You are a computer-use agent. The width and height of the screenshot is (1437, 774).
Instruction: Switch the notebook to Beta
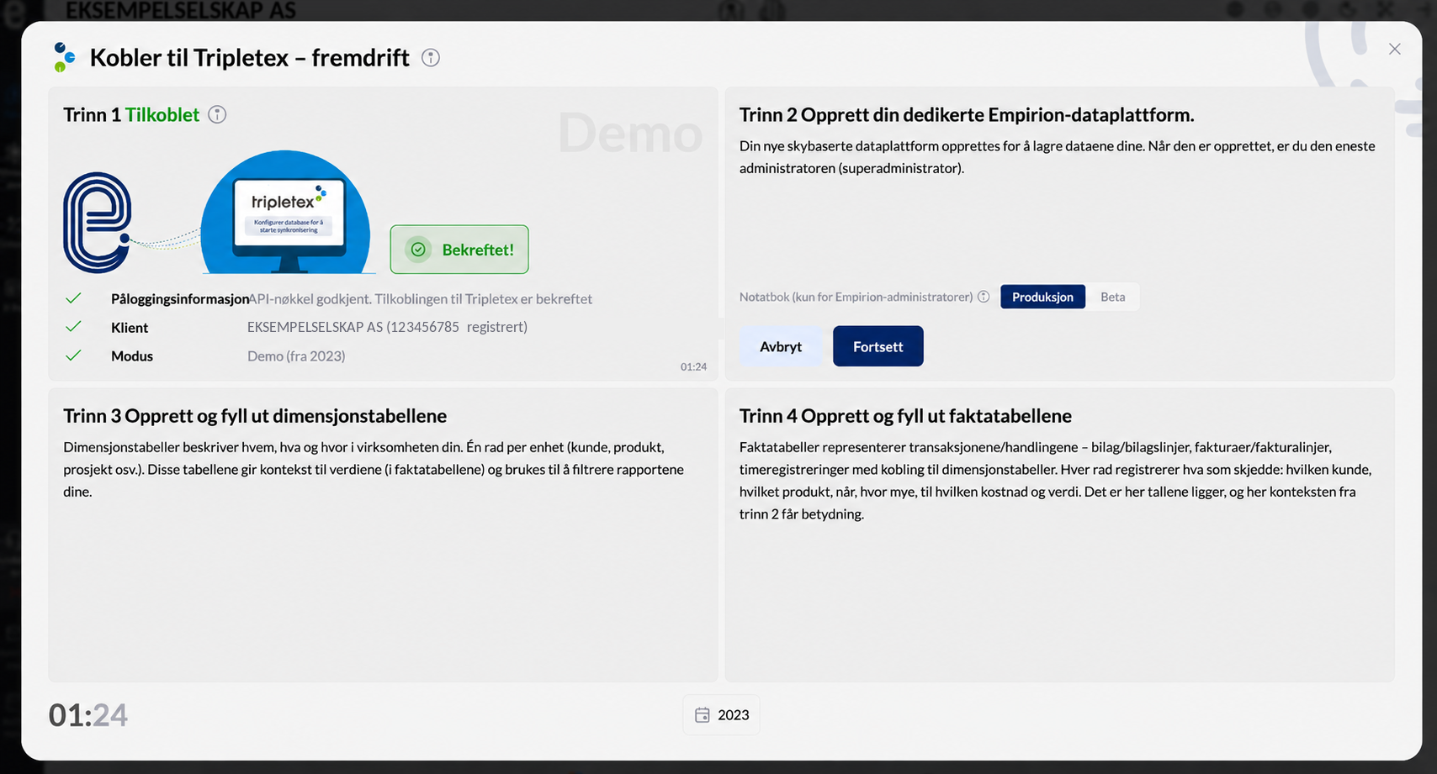[1112, 297]
